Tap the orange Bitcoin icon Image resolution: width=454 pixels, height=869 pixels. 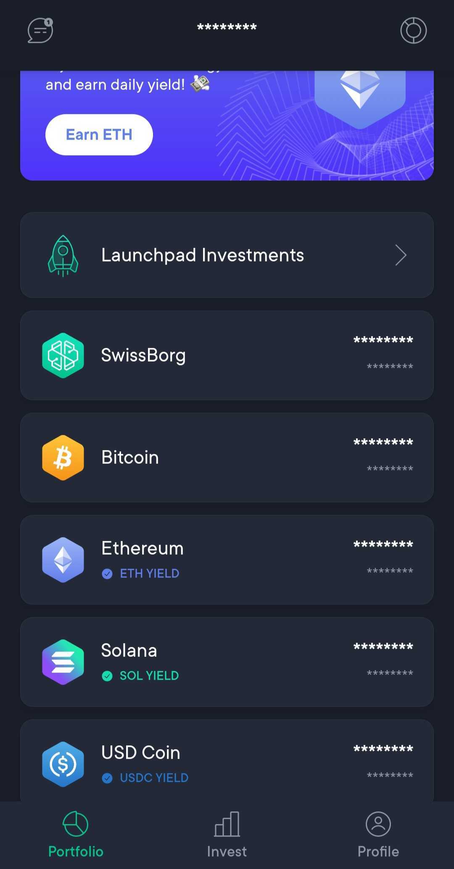tap(63, 458)
